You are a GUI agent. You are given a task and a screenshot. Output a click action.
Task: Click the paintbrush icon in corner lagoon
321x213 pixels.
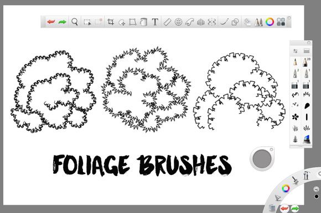click(295, 180)
